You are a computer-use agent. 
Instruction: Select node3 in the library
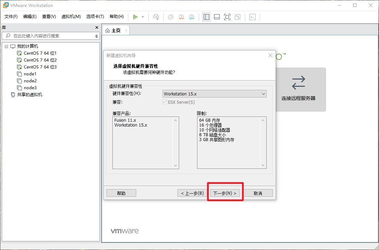[x=30, y=88]
